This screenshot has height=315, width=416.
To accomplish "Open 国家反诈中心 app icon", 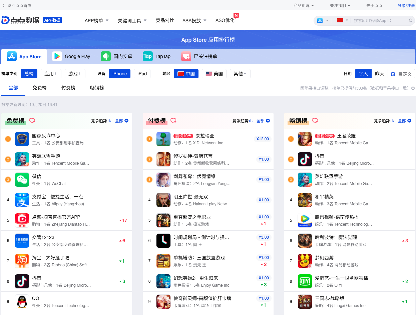I will pyautogui.click(x=22, y=139).
